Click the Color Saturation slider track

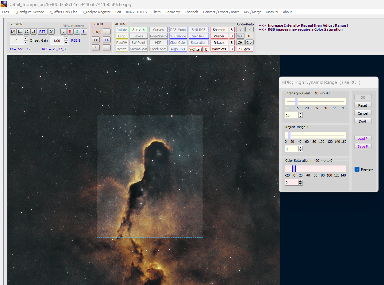click(x=319, y=169)
